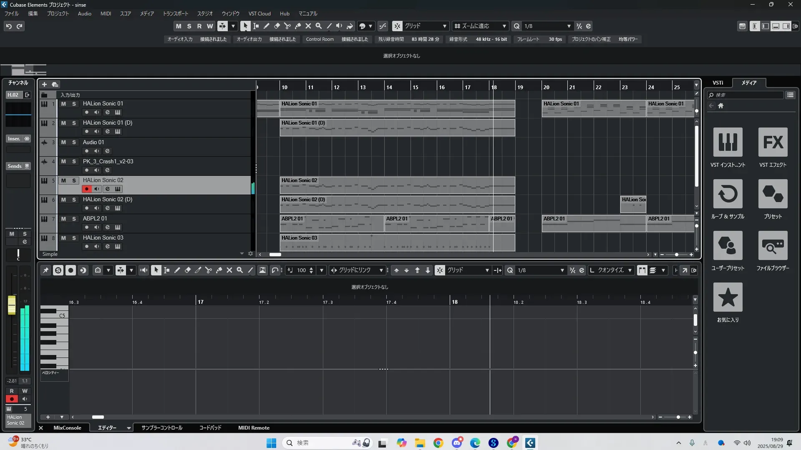Switch to the MixConsole tab

coord(67,428)
